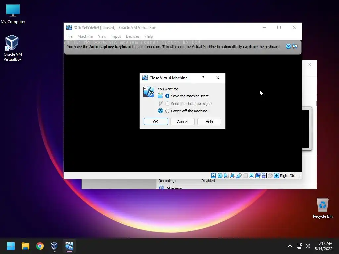Image resolution: width=339 pixels, height=254 pixels.
Task: Click the don't-show-again notification icon
Action: click(295, 46)
